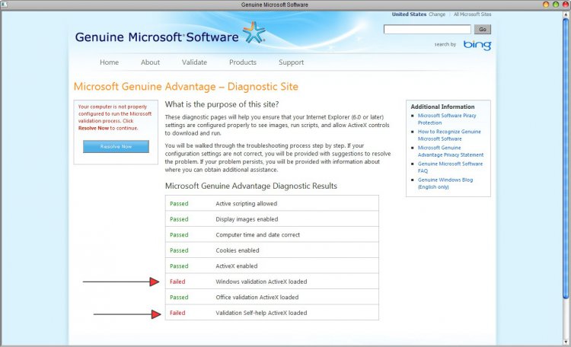571x347 pixels.
Task: Click the Resolve Now button
Action: click(116, 146)
